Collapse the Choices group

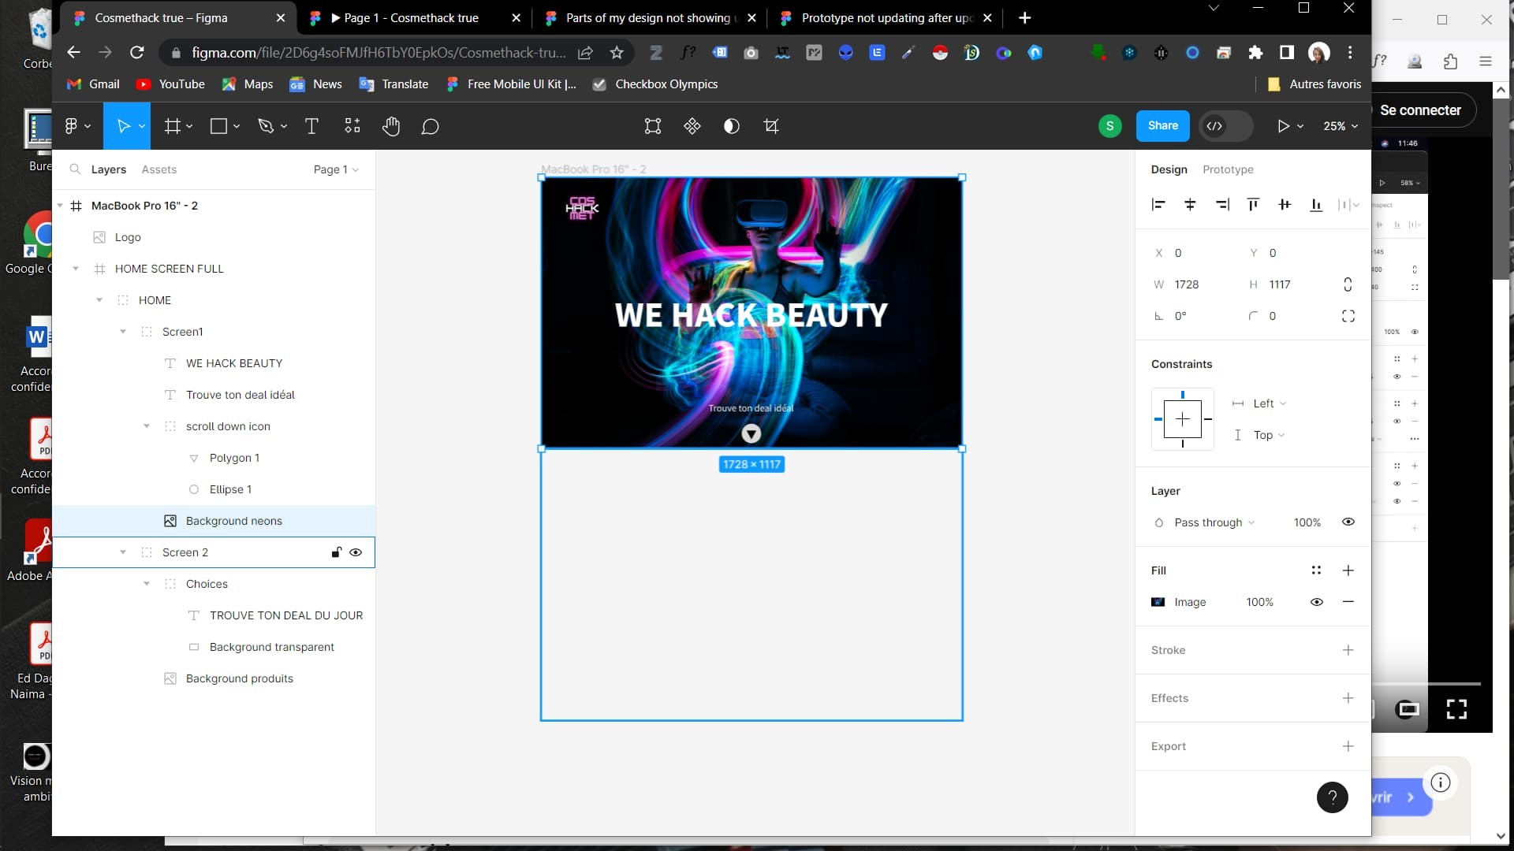click(x=147, y=584)
